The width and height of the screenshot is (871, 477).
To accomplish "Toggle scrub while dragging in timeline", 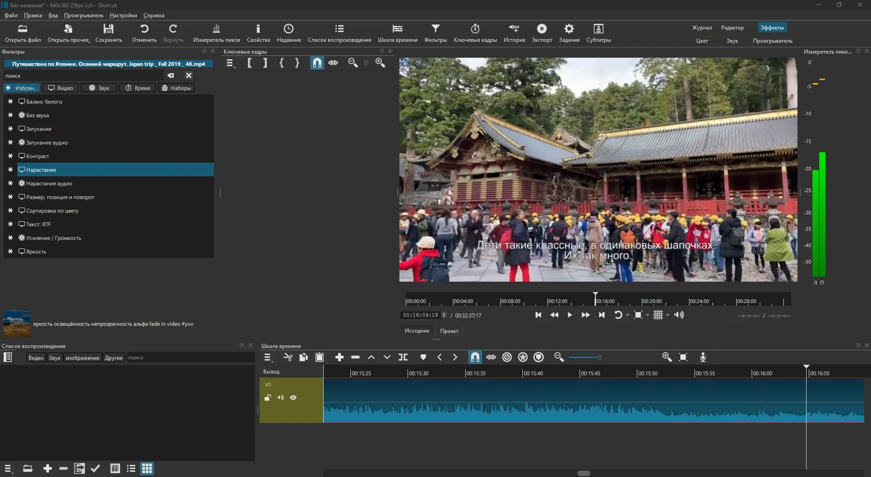I will tap(491, 358).
